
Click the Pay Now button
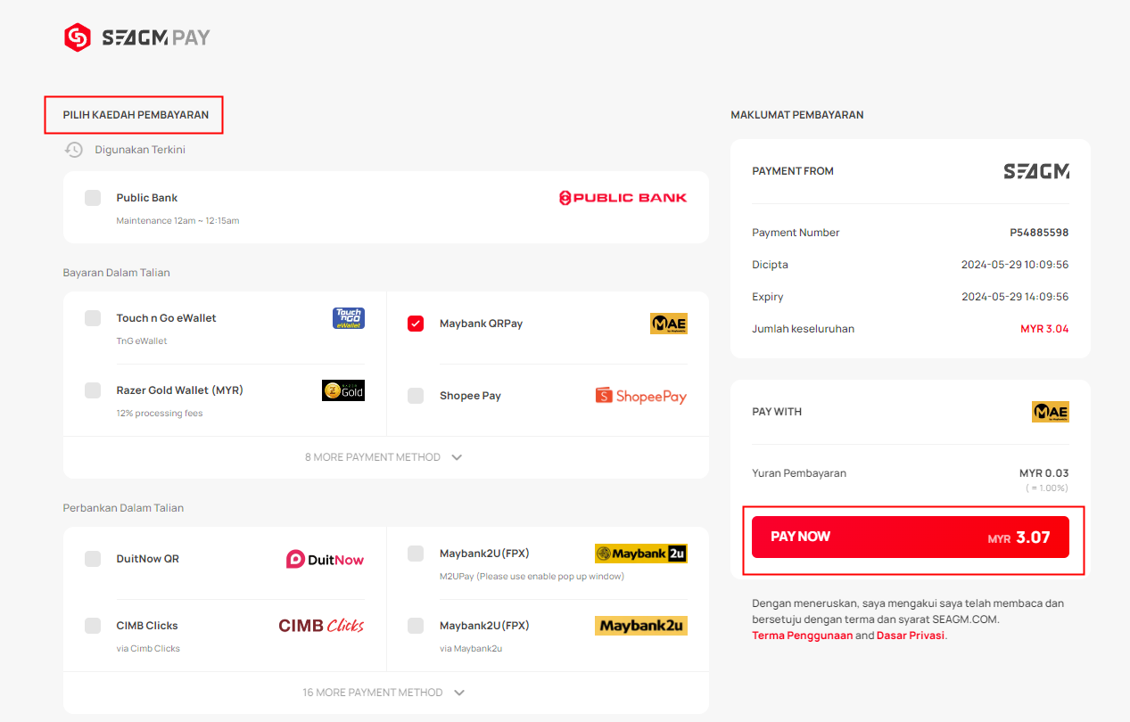(911, 537)
